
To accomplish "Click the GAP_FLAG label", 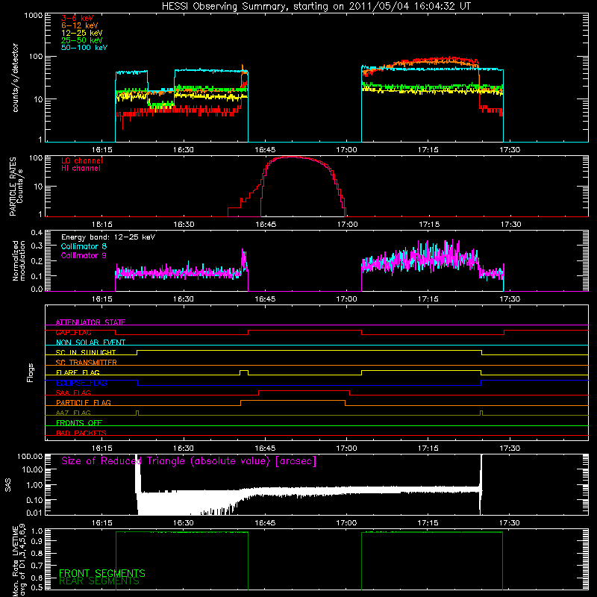I will tap(73, 332).
